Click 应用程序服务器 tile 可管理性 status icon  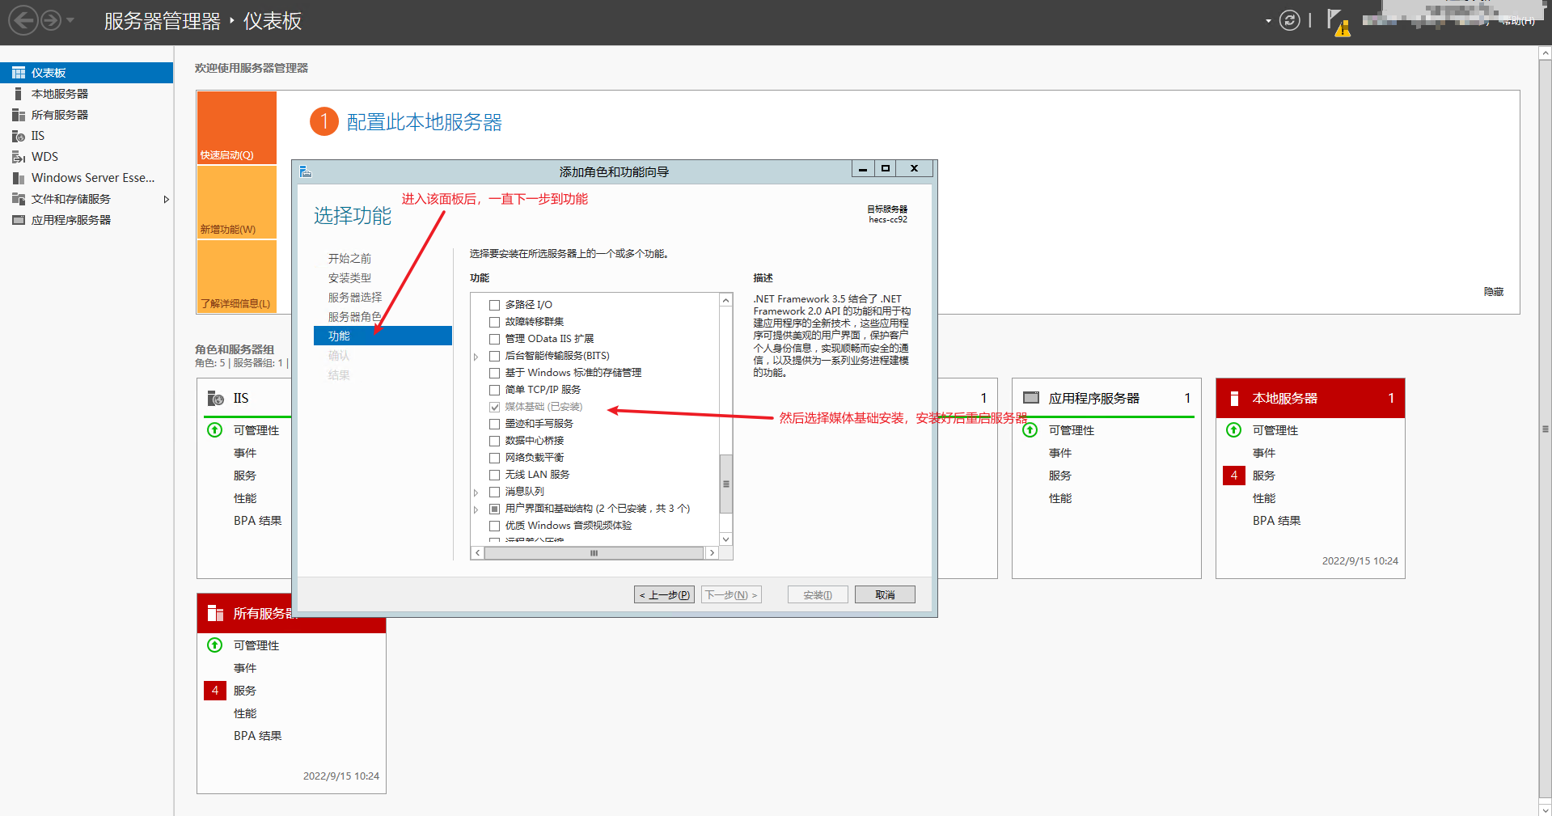(x=1030, y=430)
